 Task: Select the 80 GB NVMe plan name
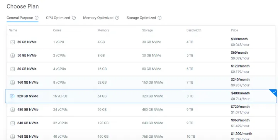tap(27, 69)
